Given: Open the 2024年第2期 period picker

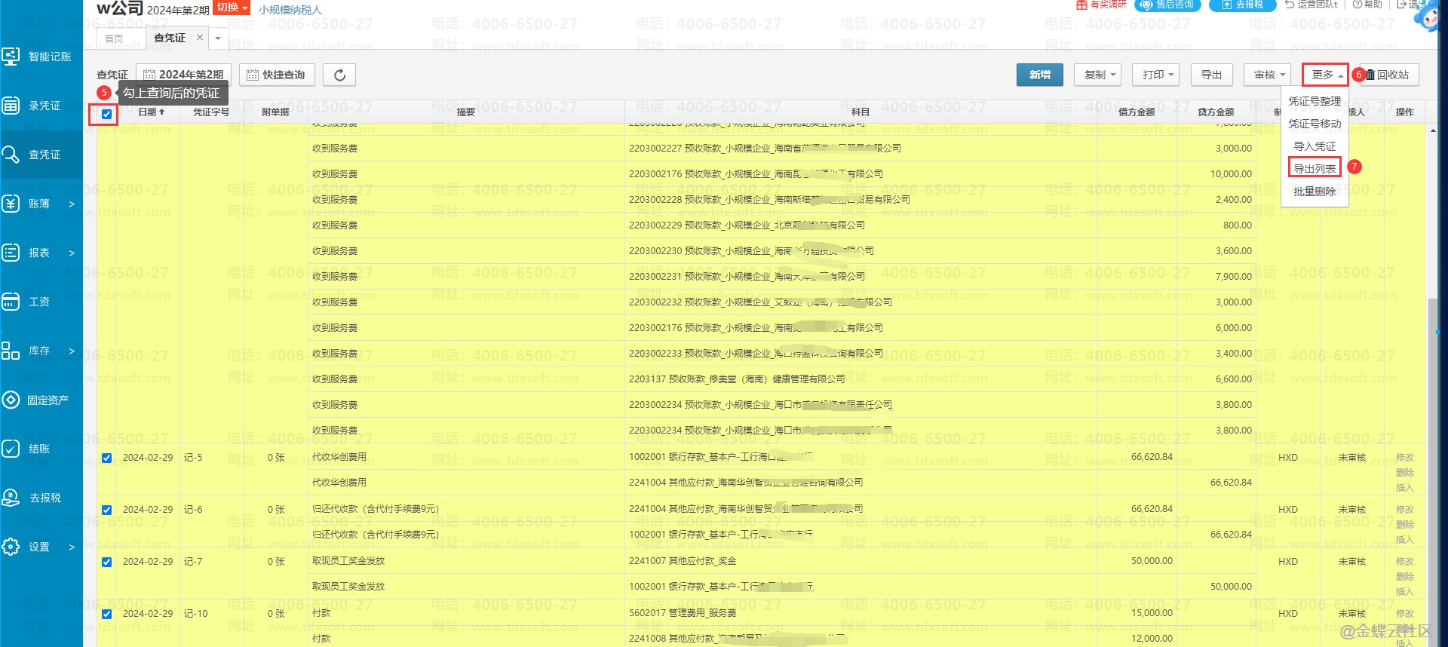Looking at the screenshot, I should (183, 75).
